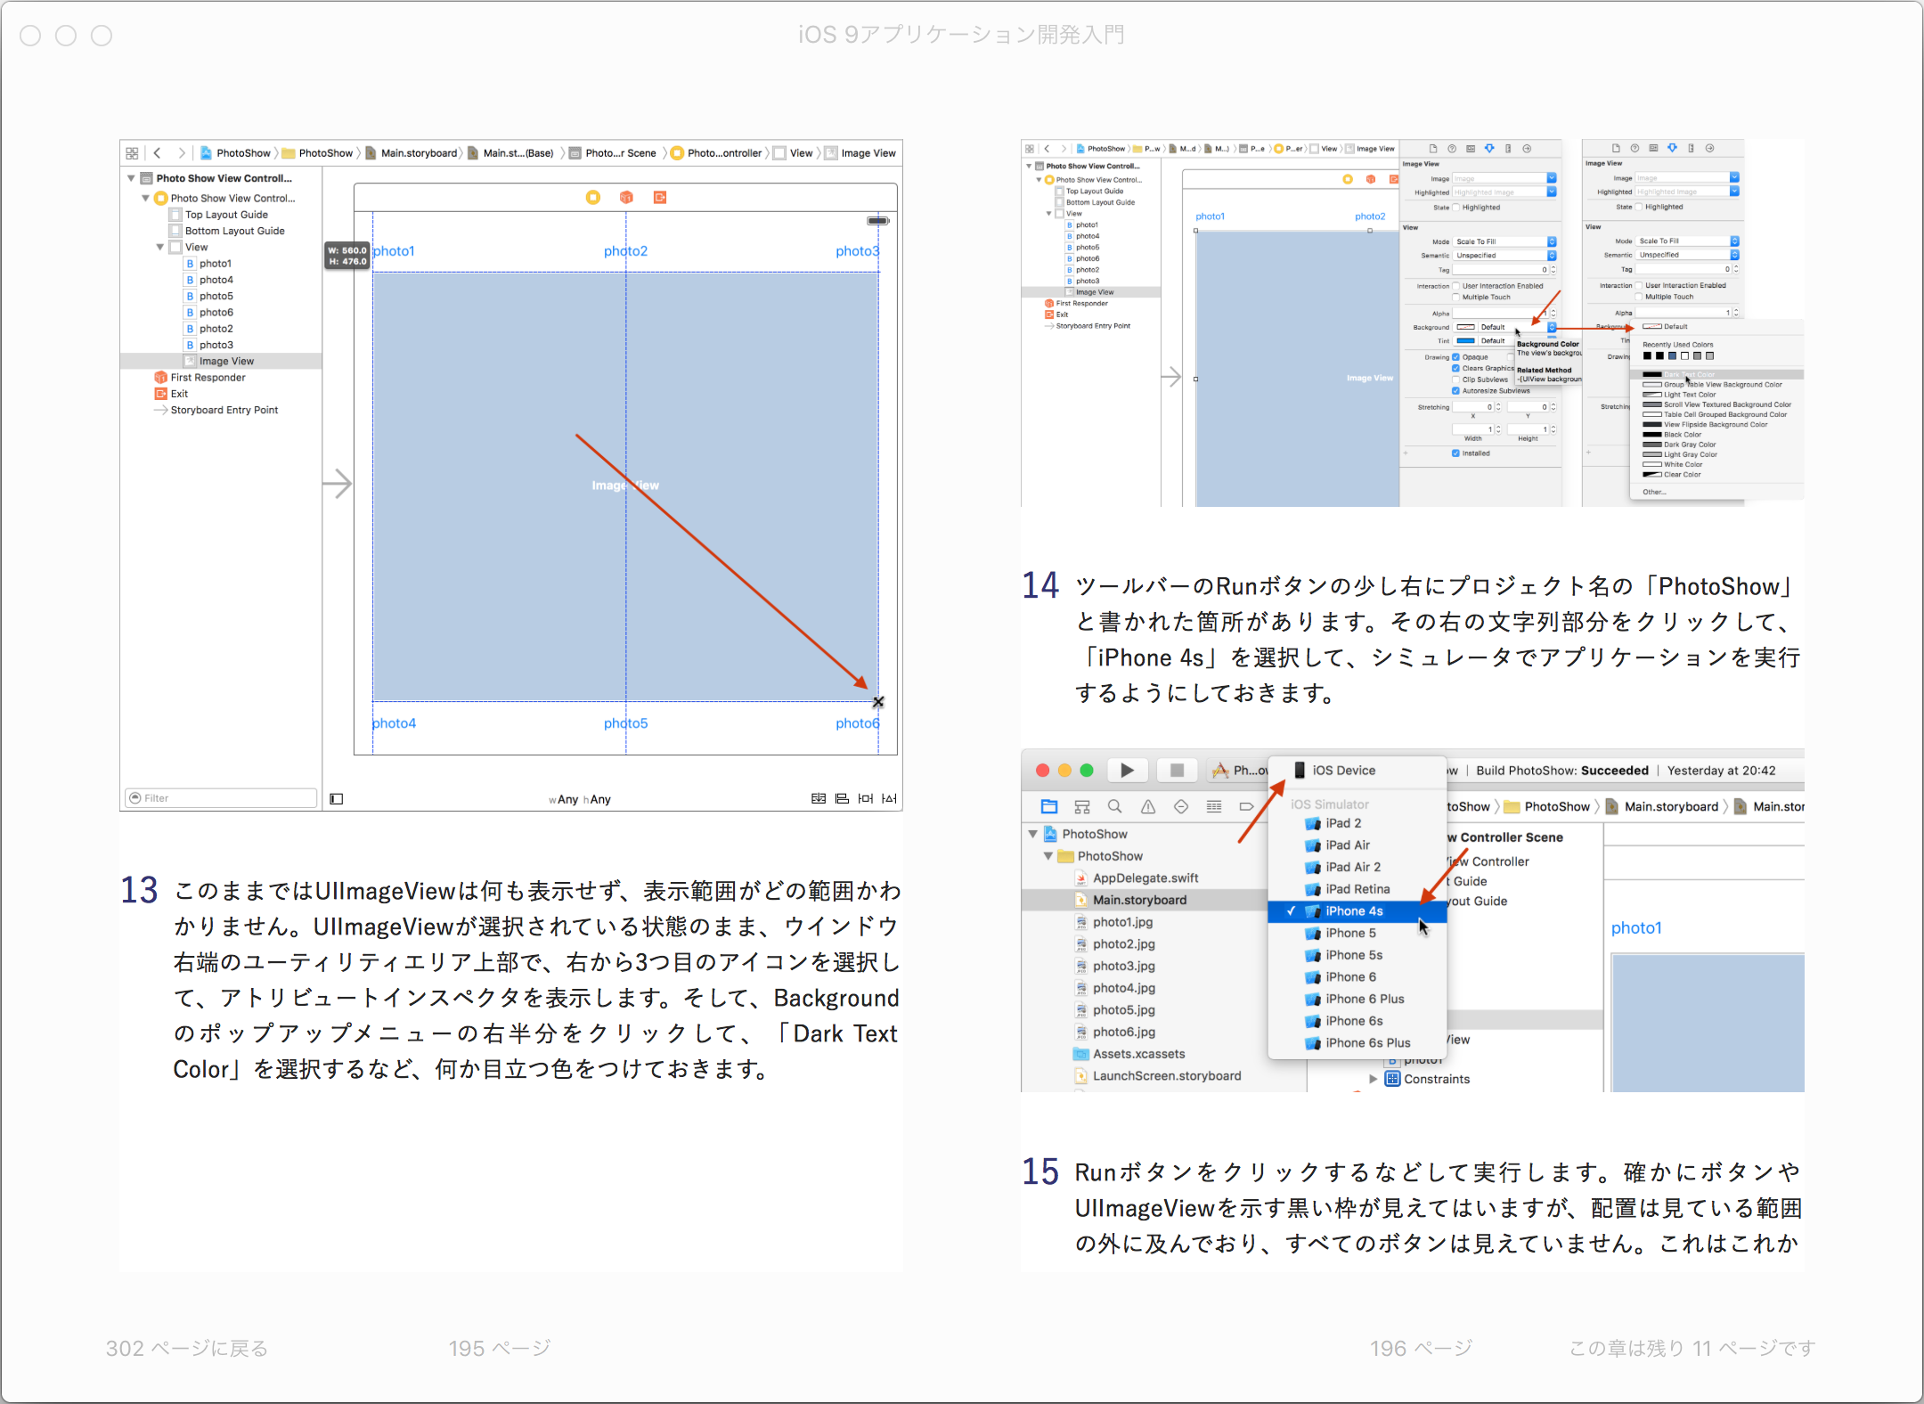Viewport: 1924px width, 1404px height.
Task: Pick the blue Recently Used Colors swatch
Action: tap(1672, 356)
